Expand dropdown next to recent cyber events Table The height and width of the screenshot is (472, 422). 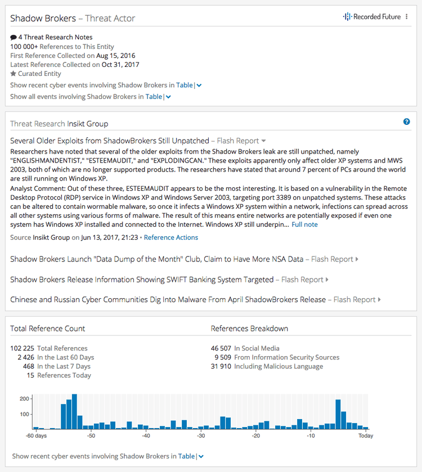(199, 86)
